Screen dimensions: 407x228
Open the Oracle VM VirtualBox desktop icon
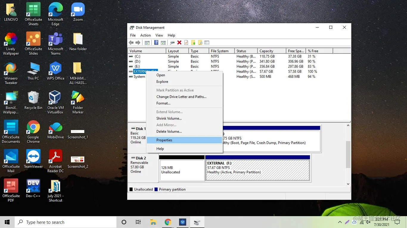(55, 102)
